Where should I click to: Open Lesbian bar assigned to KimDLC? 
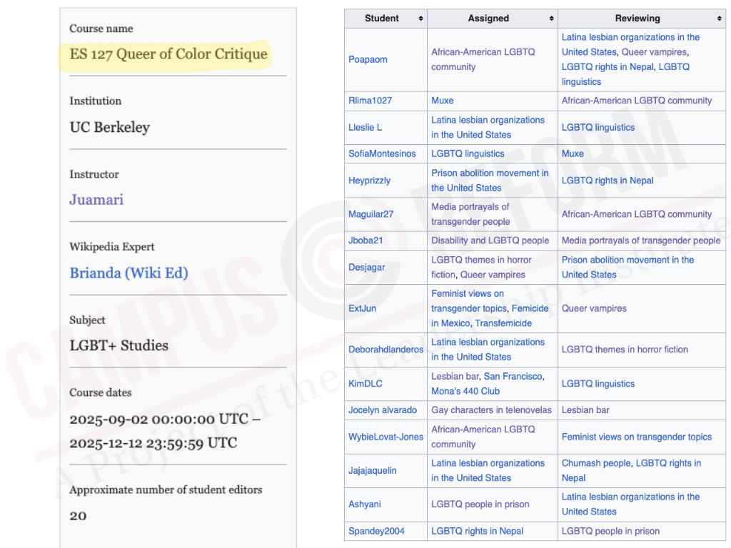(455, 377)
